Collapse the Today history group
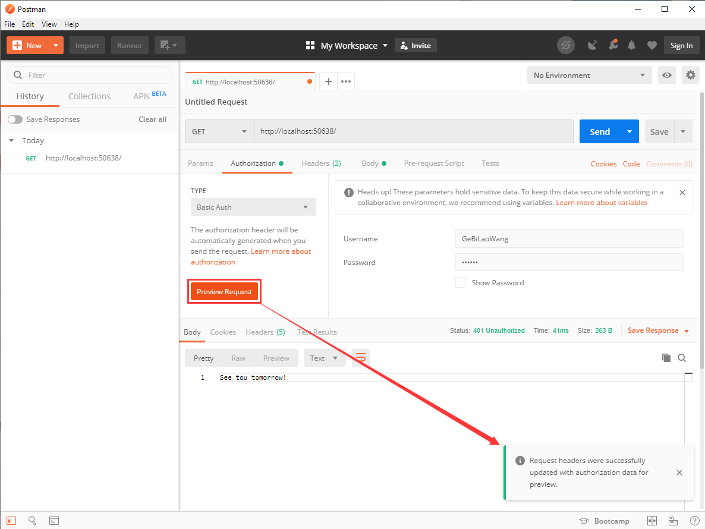The width and height of the screenshot is (705, 529). pos(11,141)
